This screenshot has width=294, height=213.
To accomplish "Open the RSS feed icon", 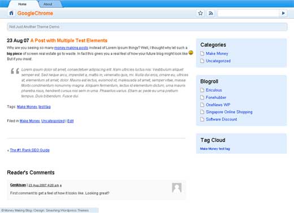I will pyautogui.click(x=211, y=13).
